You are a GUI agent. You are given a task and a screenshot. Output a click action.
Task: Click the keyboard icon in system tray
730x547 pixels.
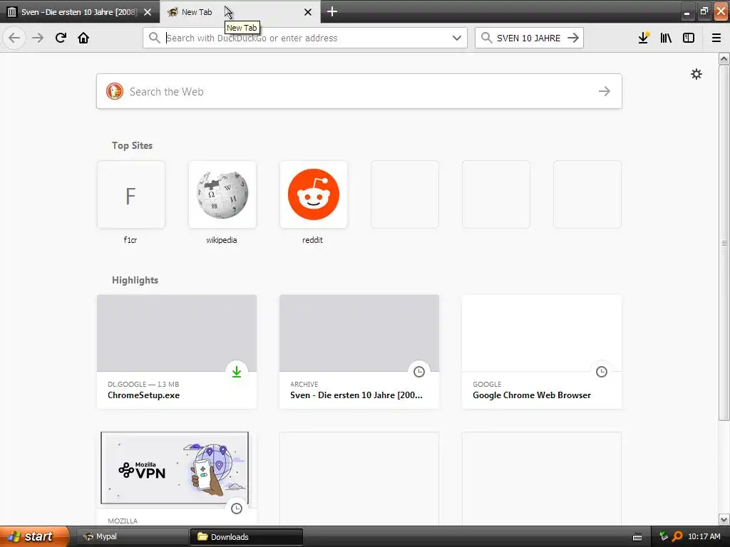pos(637,537)
